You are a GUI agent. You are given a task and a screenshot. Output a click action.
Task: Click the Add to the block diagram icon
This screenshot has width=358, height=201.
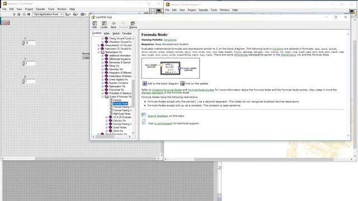pyautogui.click(x=144, y=83)
